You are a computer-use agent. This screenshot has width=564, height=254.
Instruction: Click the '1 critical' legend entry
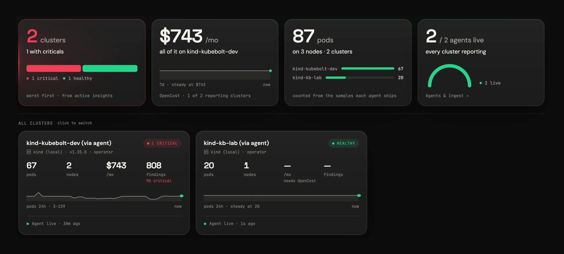(42, 78)
